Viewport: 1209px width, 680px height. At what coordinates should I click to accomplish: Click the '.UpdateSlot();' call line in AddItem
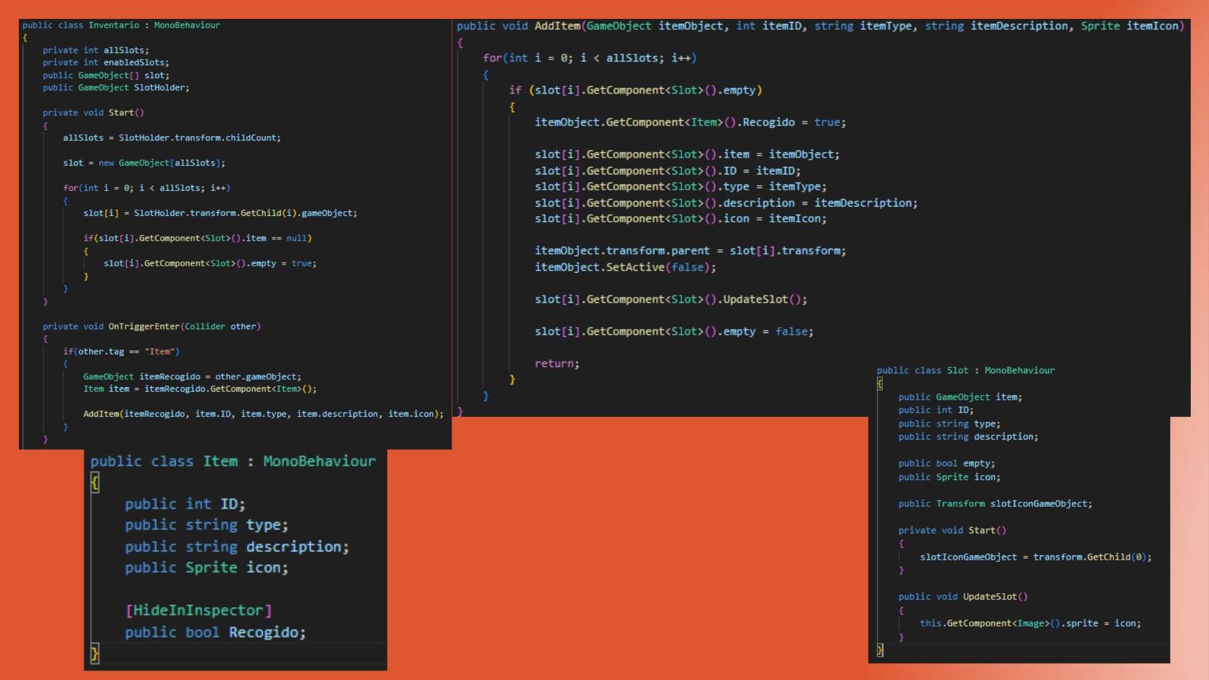point(671,299)
